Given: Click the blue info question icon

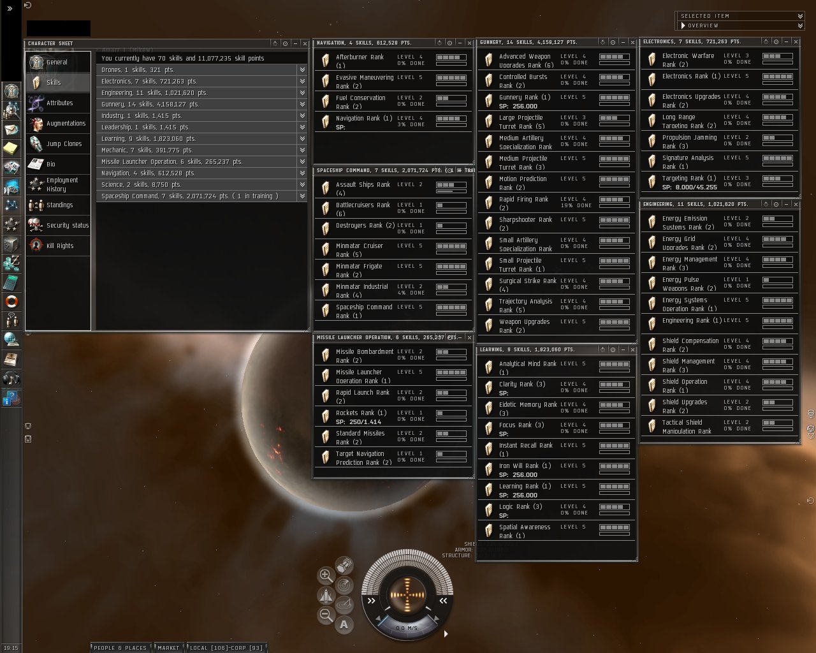Looking at the screenshot, I should (x=11, y=398).
